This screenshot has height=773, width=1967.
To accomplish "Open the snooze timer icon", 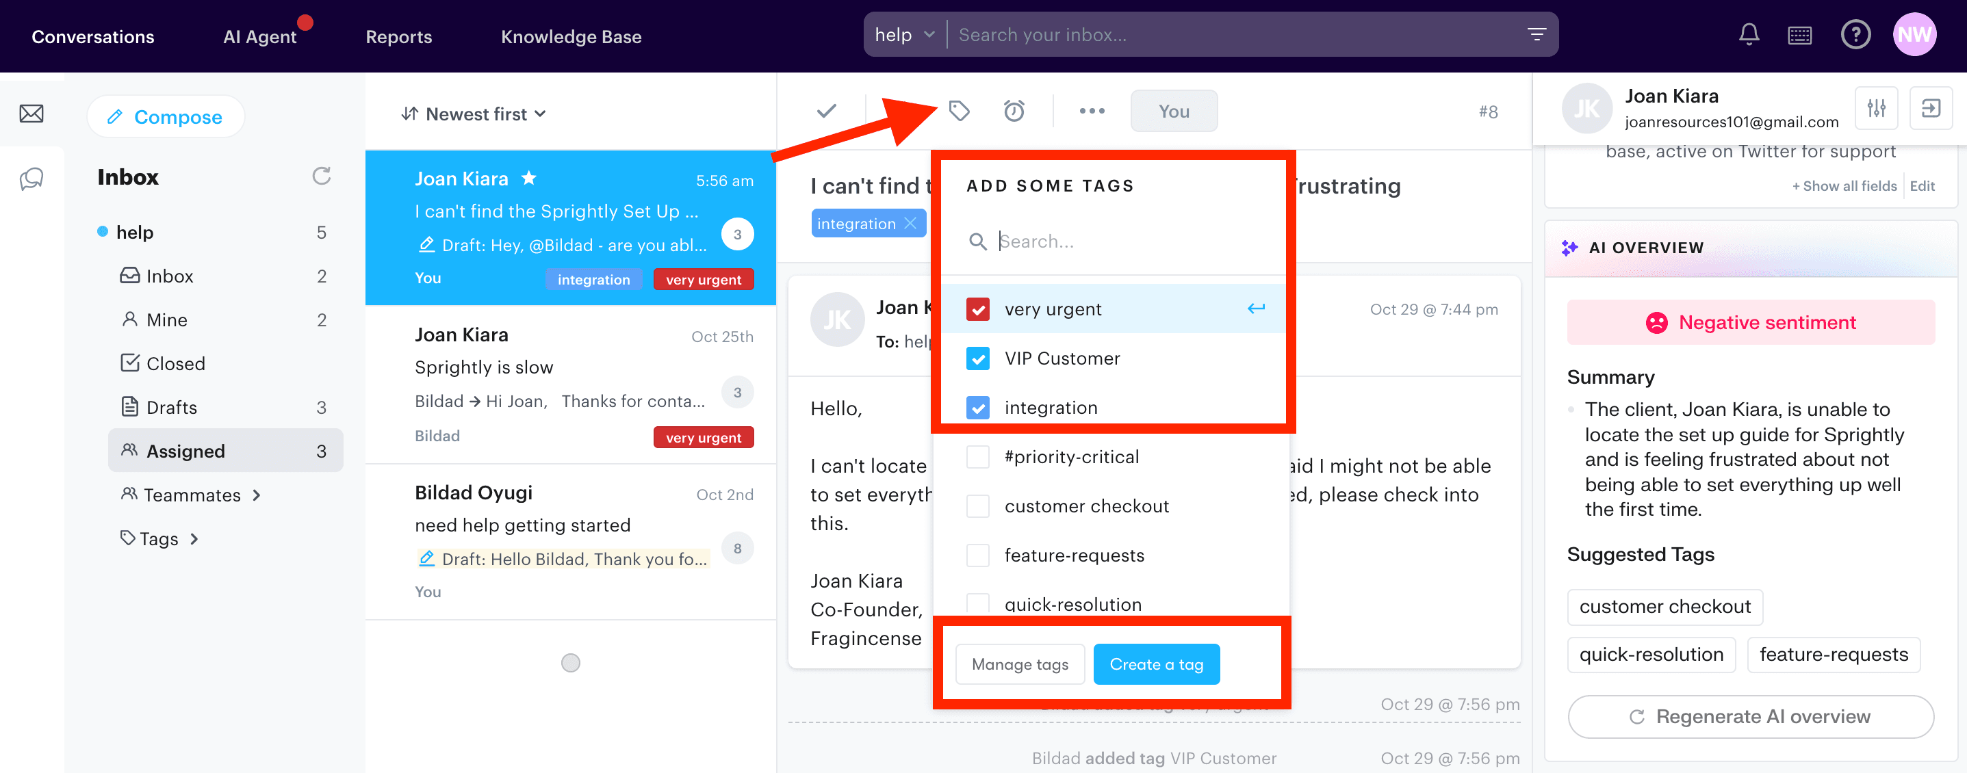I will pos(1014,111).
